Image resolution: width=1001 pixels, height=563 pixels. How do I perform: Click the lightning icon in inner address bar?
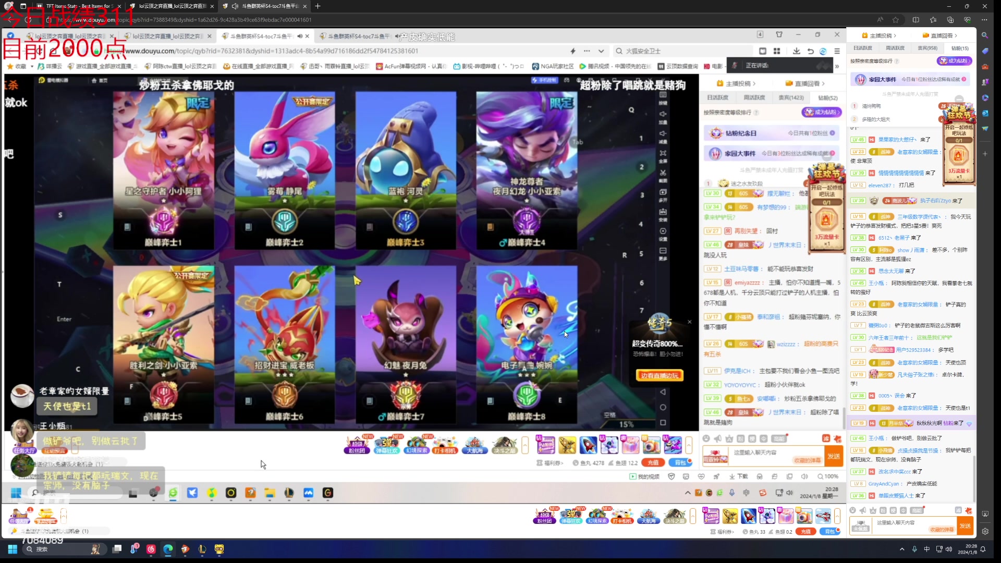pos(573,51)
